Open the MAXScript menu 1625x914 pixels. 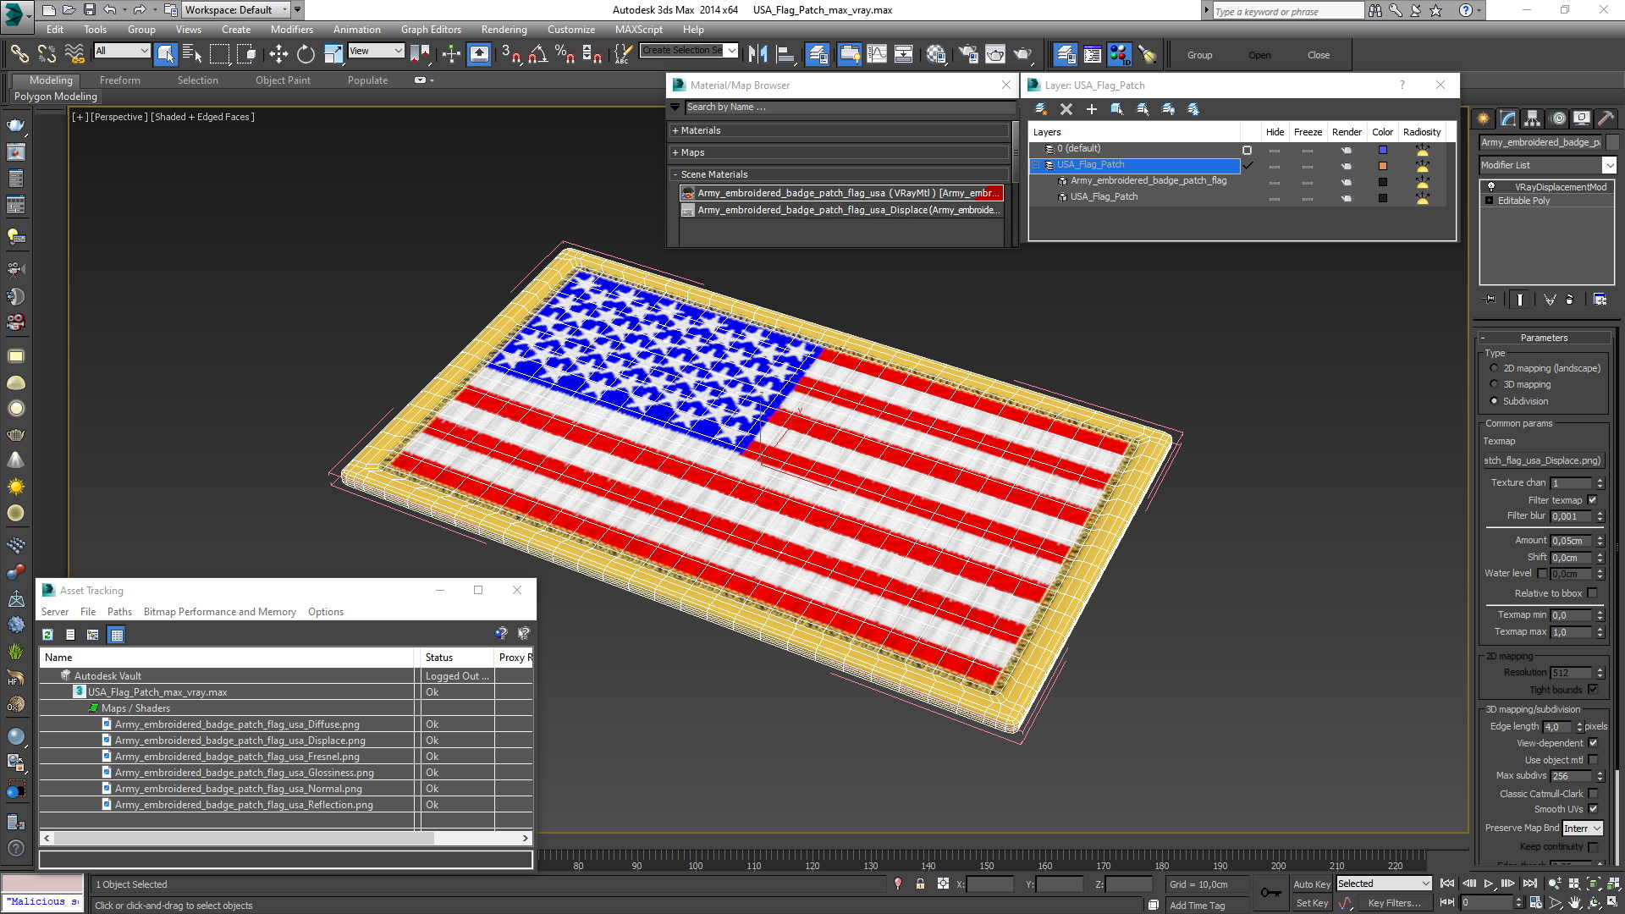coord(639,29)
